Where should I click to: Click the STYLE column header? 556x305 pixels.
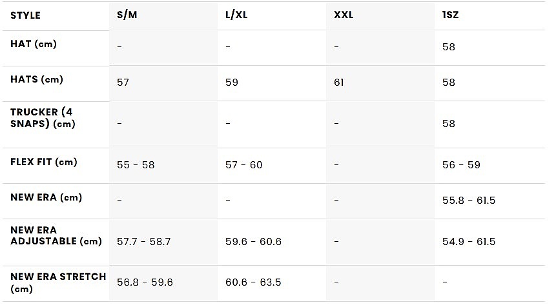click(x=26, y=15)
